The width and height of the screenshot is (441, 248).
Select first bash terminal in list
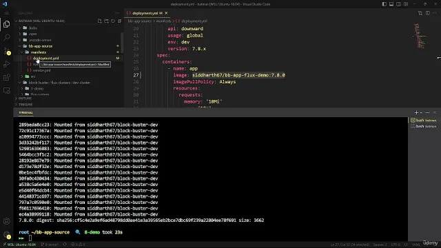pyautogui.click(x=424, y=121)
